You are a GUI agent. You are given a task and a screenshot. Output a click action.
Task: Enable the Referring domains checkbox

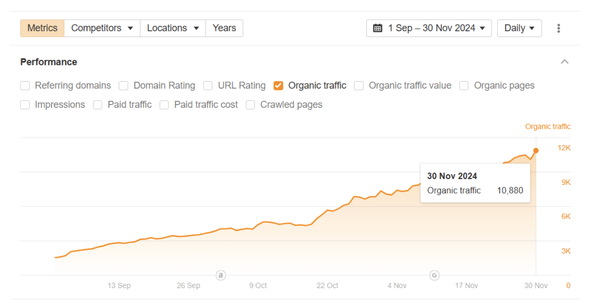click(x=25, y=86)
